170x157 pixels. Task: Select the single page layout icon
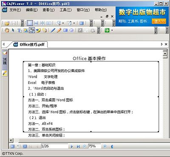(x=30, y=23)
